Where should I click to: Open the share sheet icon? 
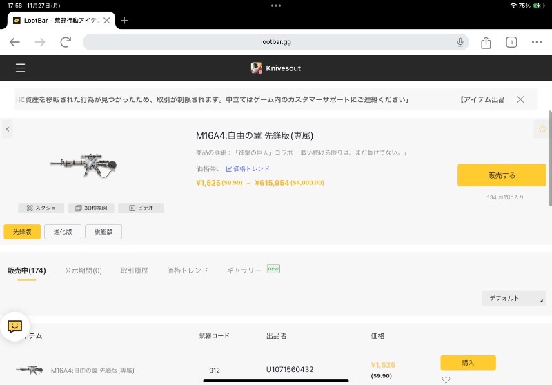tap(486, 42)
